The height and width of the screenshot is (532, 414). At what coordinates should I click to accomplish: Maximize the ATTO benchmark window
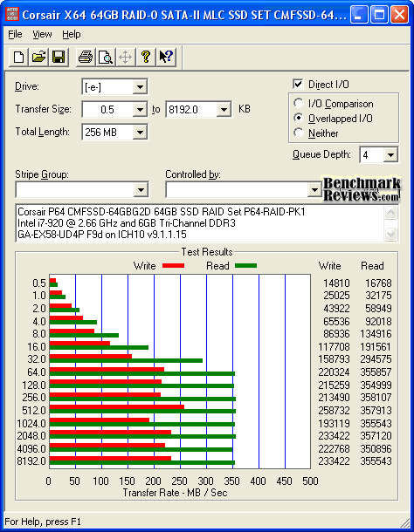coord(379,15)
